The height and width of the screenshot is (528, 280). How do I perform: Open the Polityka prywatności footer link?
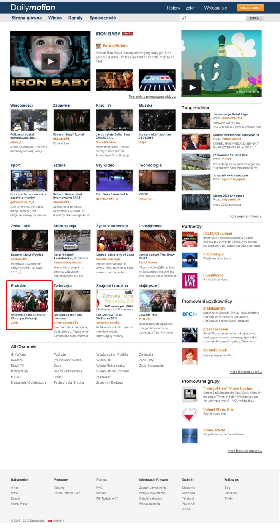point(152,493)
